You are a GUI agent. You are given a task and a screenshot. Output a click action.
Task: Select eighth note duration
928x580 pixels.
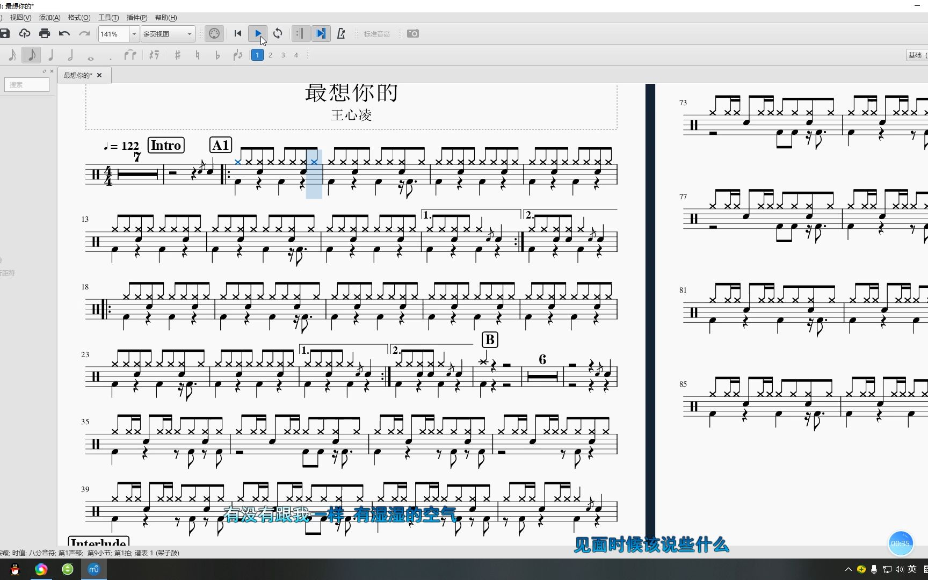31,55
